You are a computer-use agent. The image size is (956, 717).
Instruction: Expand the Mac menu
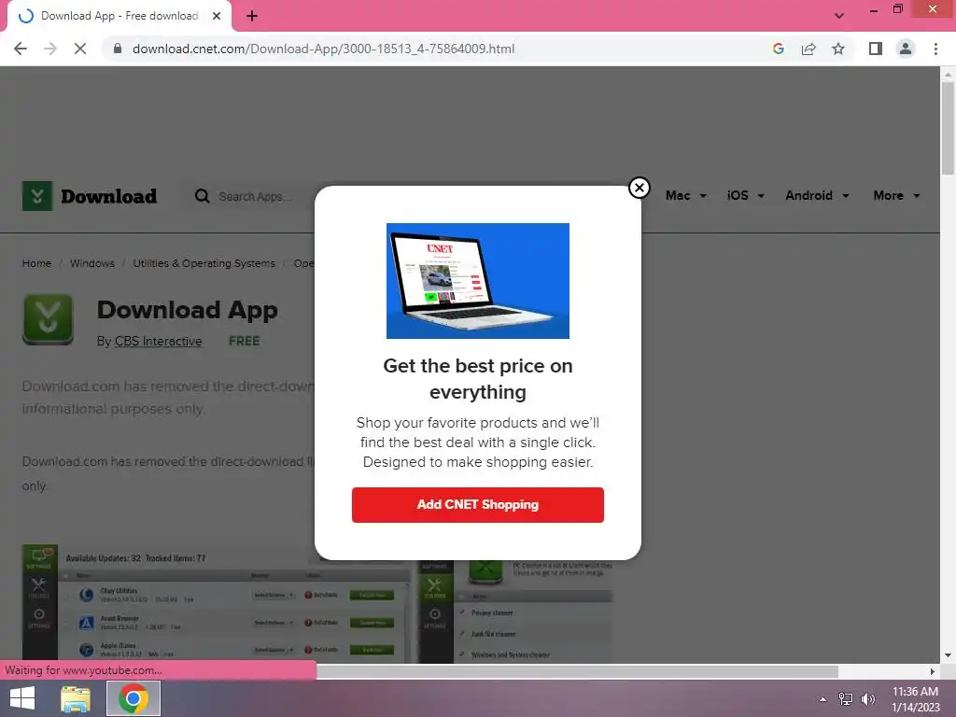click(686, 196)
